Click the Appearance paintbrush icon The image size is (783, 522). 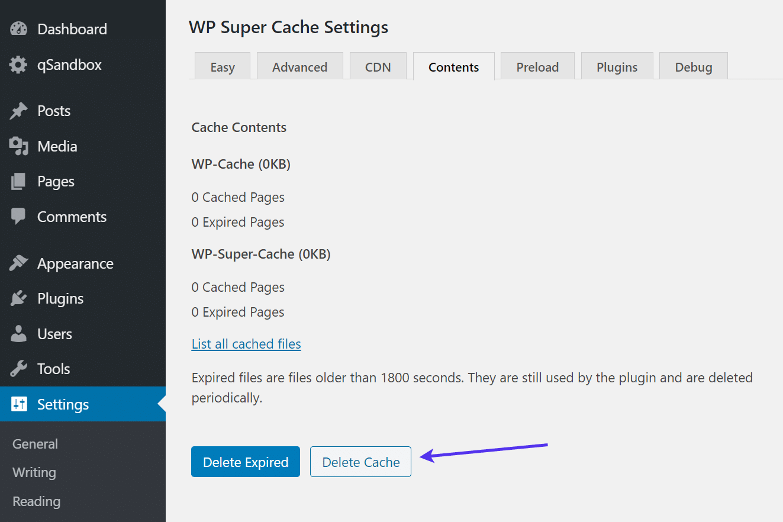click(x=18, y=263)
